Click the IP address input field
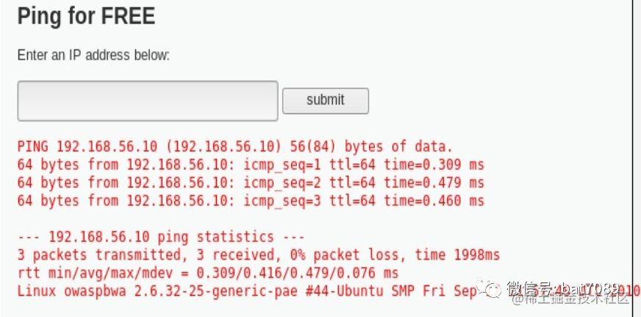The width and height of the screenshot is (641, 317). (148, 101)
